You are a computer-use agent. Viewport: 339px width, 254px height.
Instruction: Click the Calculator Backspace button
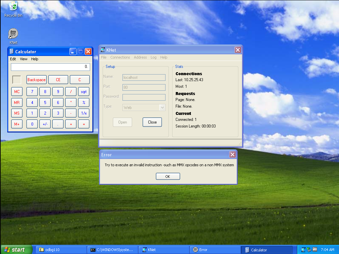tap(36, 79)
